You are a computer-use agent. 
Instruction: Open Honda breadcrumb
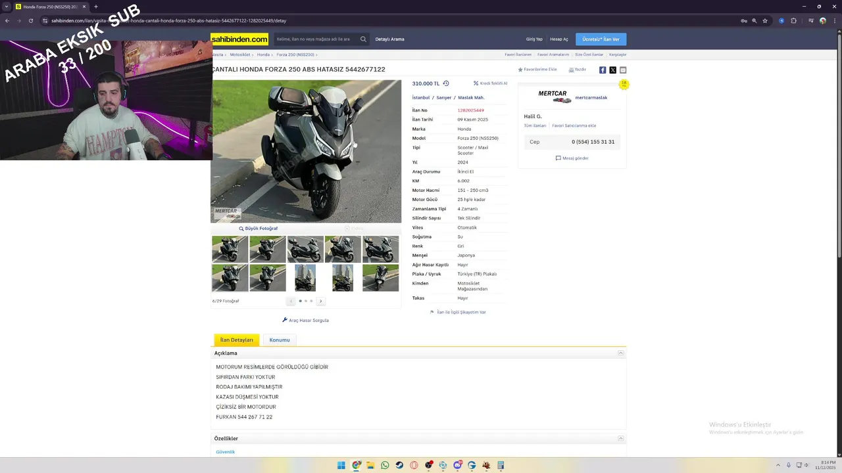[x=263, y=55]
